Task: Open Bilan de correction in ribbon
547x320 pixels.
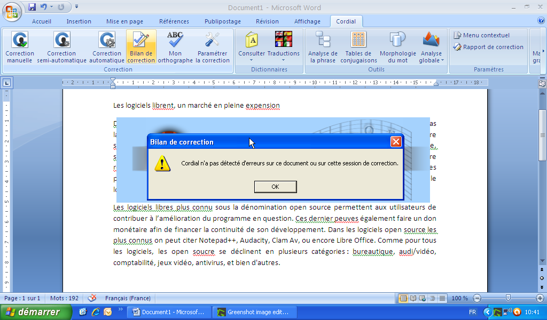Action: [141, 47]
